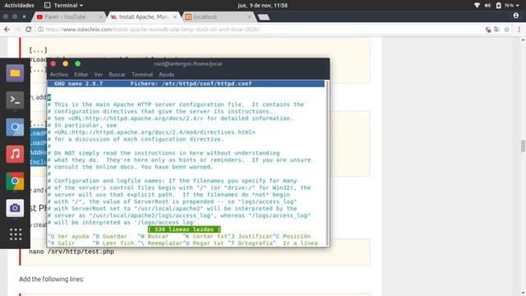Viewport: 526px width, 296px height.
Task: Click the translate icon in the address bar
Action: coord(496,30)
